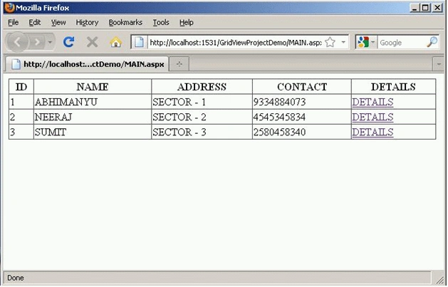Stop loading with the X Stop icon
This screenshot has width=448, height=287.
tap(93, 42)
